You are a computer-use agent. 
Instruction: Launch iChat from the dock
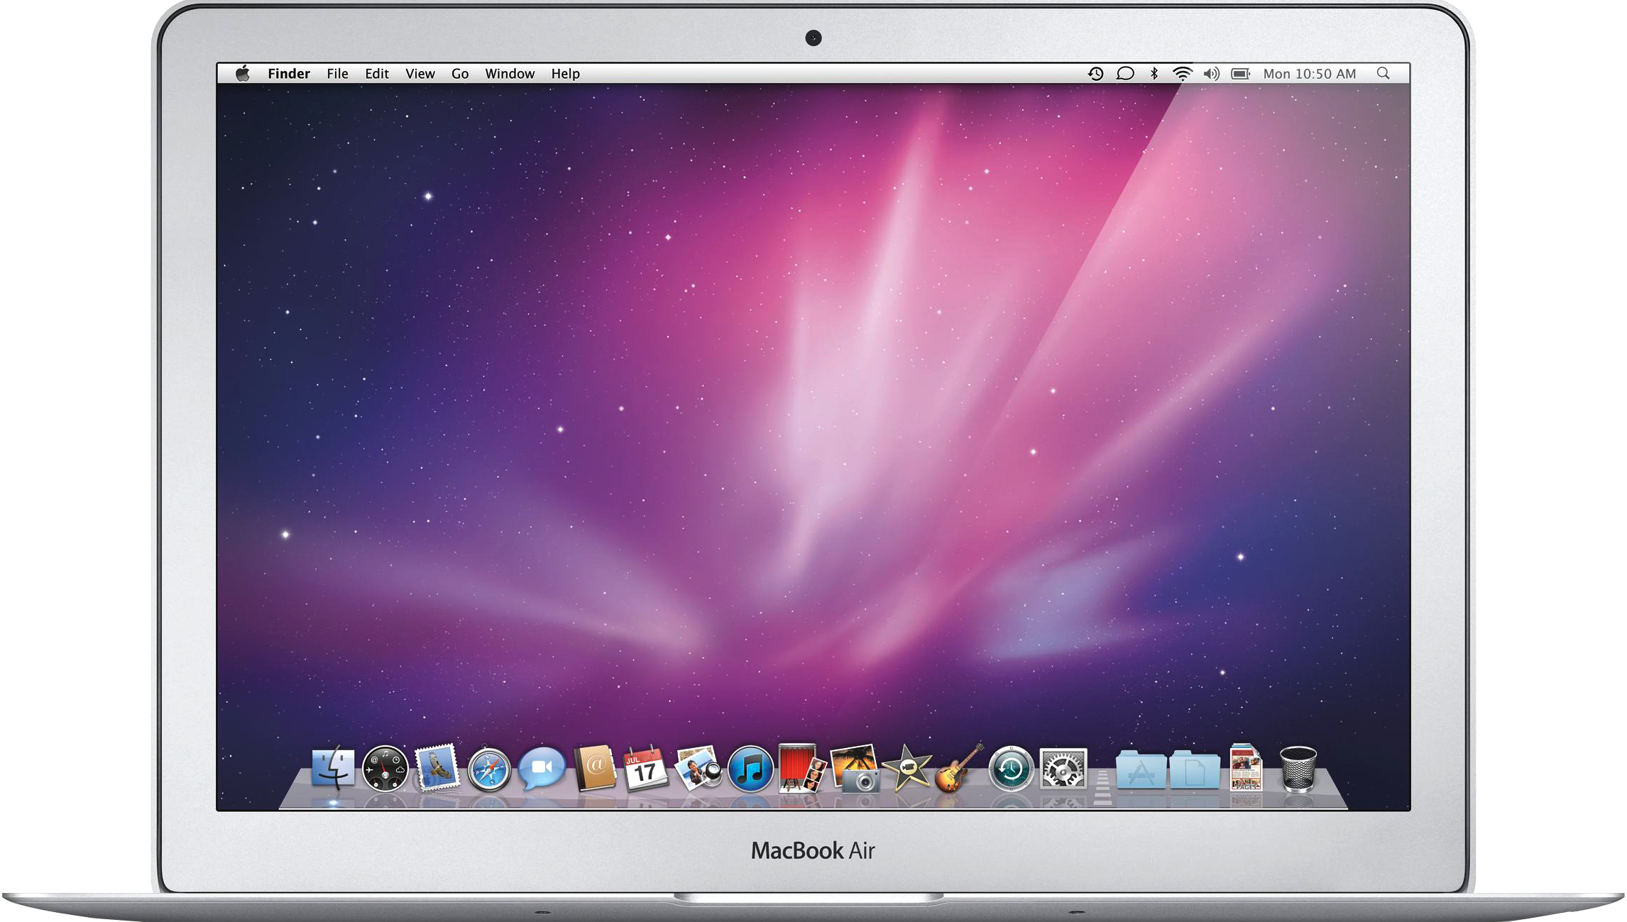pyautogui.click(x=541, y=768)
